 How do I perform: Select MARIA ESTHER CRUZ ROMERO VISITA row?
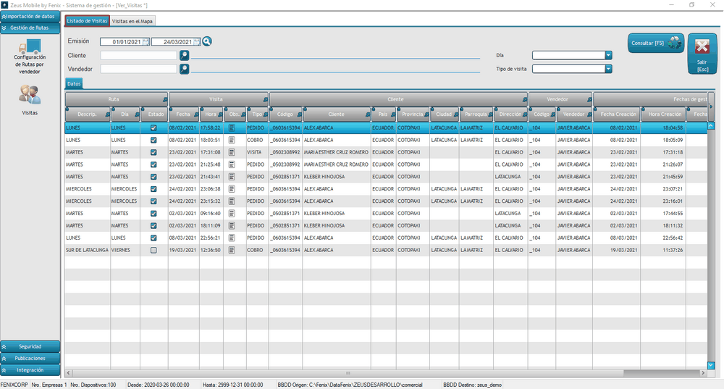386,152
